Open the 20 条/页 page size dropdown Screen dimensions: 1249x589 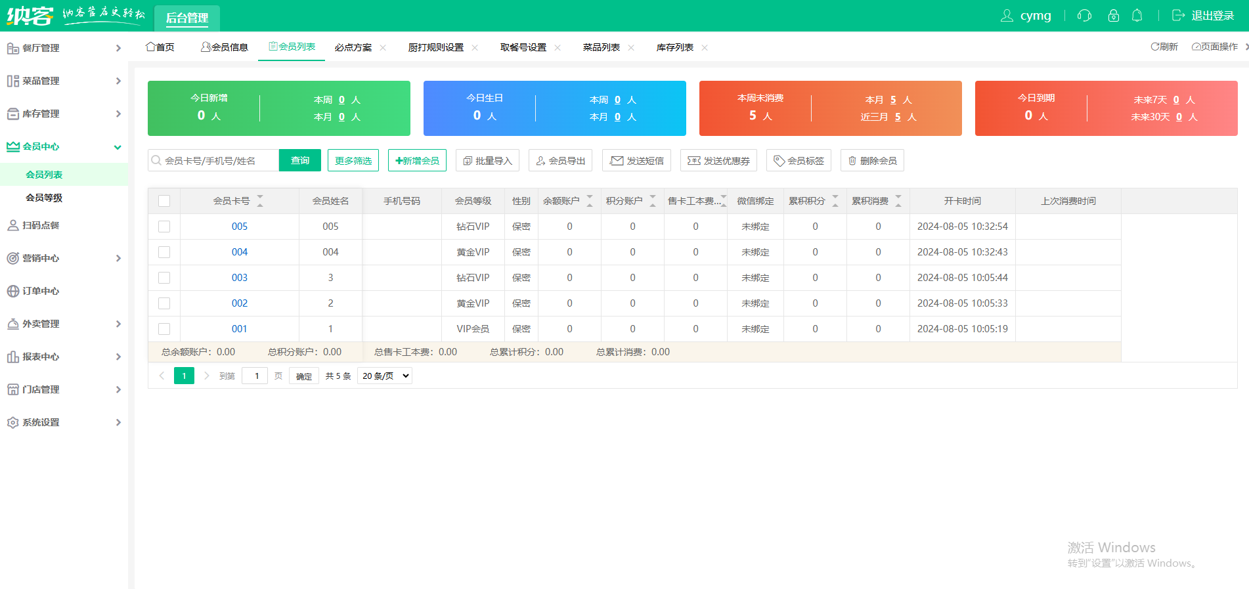pos(385,376)
